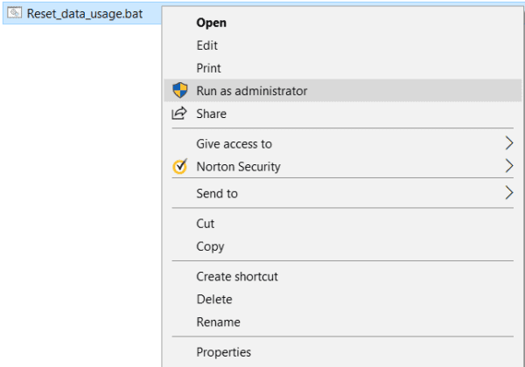Expand the Give access to submenu arrow
Screen dimensions: 525x367
[x=509, y=143]
